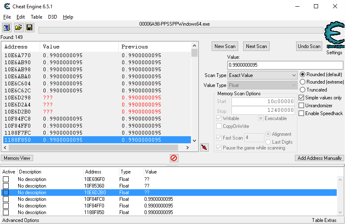Click the Cheat Engine Settings logo
This screenshot has width=345, height=224.
(334, 37)
